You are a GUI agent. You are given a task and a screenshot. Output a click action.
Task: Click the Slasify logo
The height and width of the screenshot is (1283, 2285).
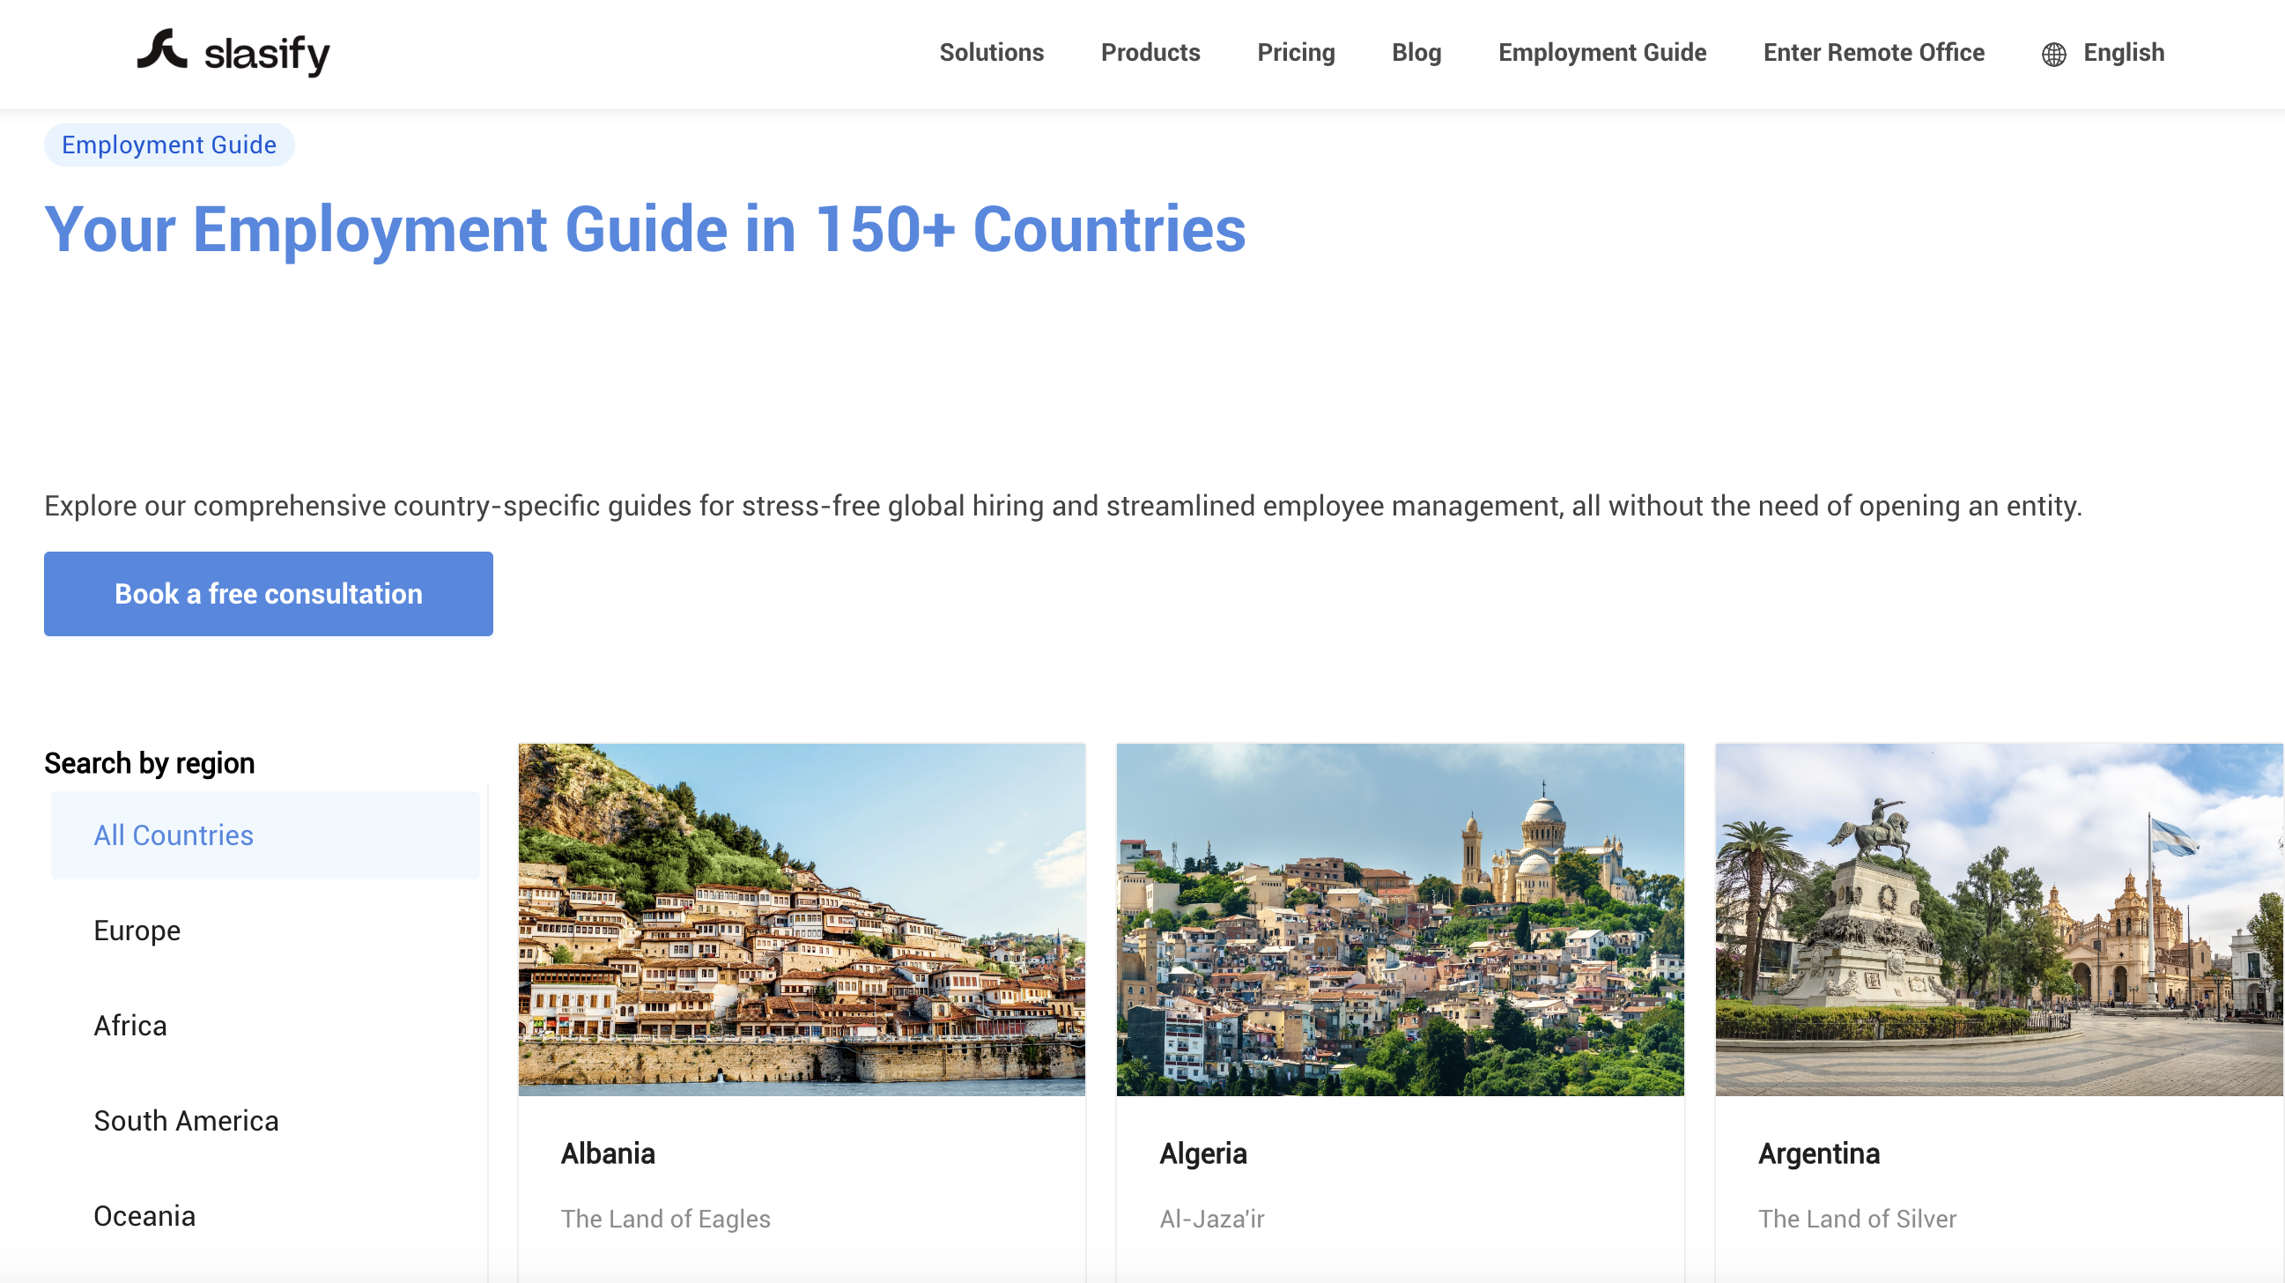click(233, 52)
